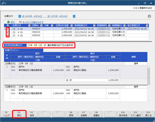155x122 pixels.
Task: Uncheck the checkbox for slip 000023
Action: click(x=8, y=29)
